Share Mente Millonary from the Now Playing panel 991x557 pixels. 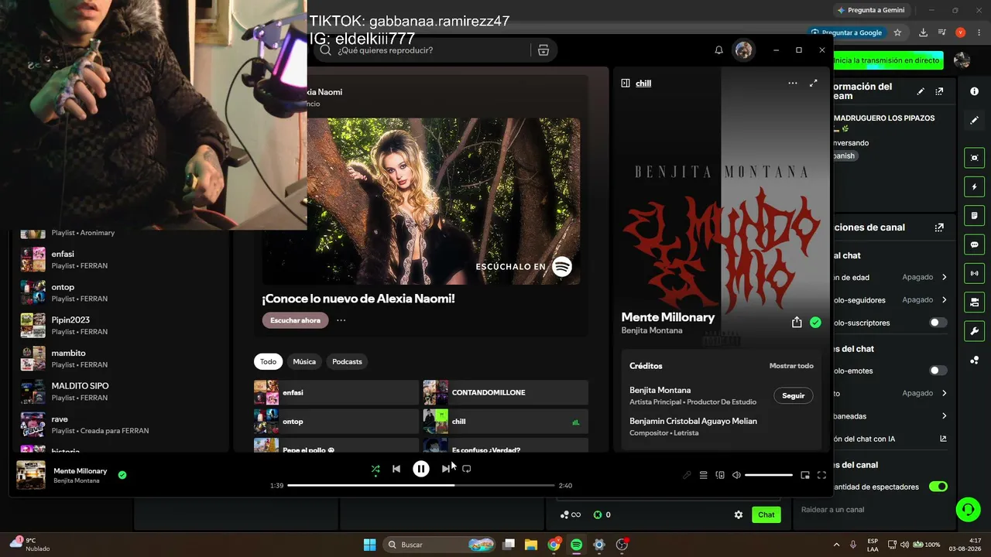[797, 323]
